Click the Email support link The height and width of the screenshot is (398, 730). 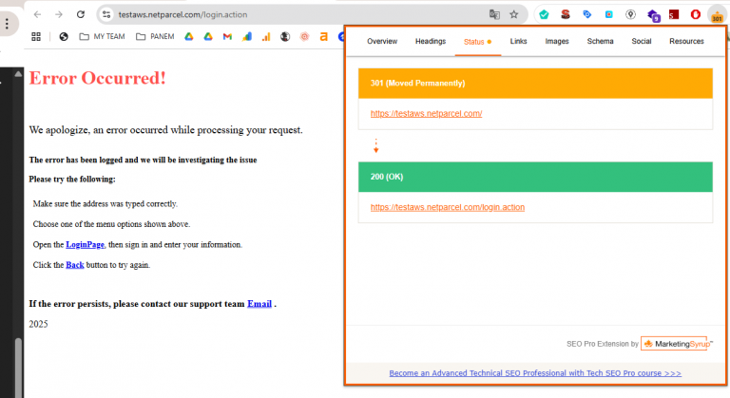pyautogui.click(x=259, y=304)
